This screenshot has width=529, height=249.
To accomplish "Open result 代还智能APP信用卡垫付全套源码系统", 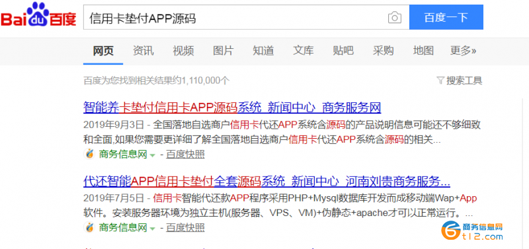I will [x=266, y=182].
